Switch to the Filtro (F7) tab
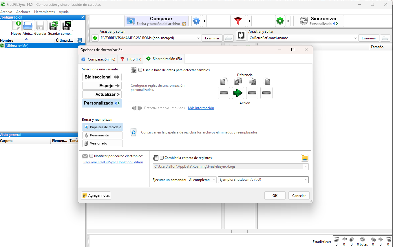This screenshot has width=393, height=247. pyautogui.click(x=131, y=59)
